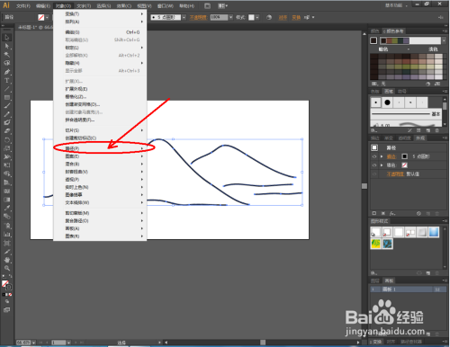450x347 pixels.
Task: Click 不透明度 opacity link in control bar
Action: 198,17
